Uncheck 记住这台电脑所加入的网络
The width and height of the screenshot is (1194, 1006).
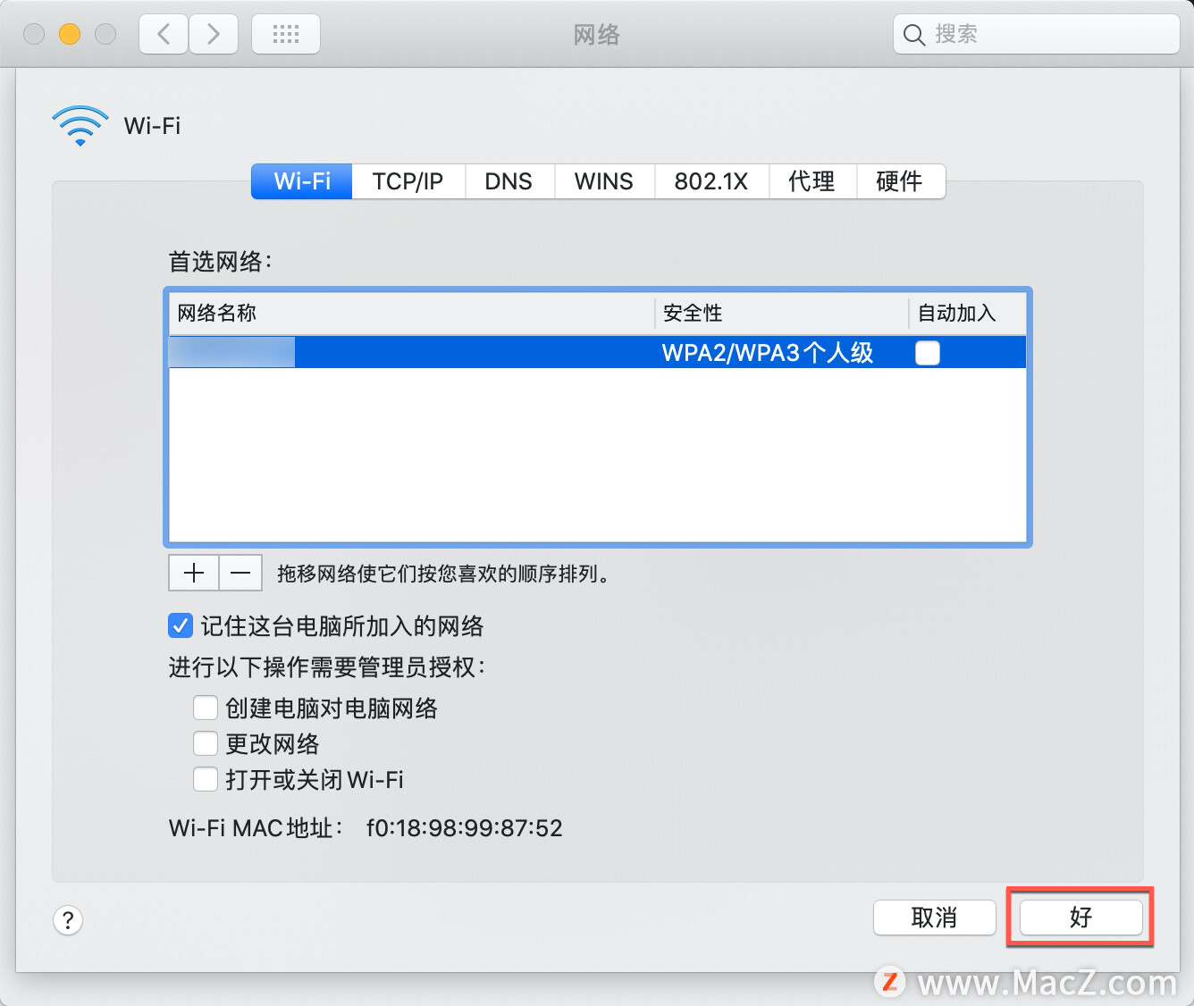pos(180,625)
